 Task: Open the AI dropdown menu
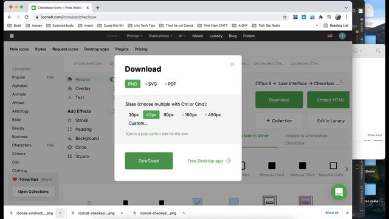(x=182, y=36)
